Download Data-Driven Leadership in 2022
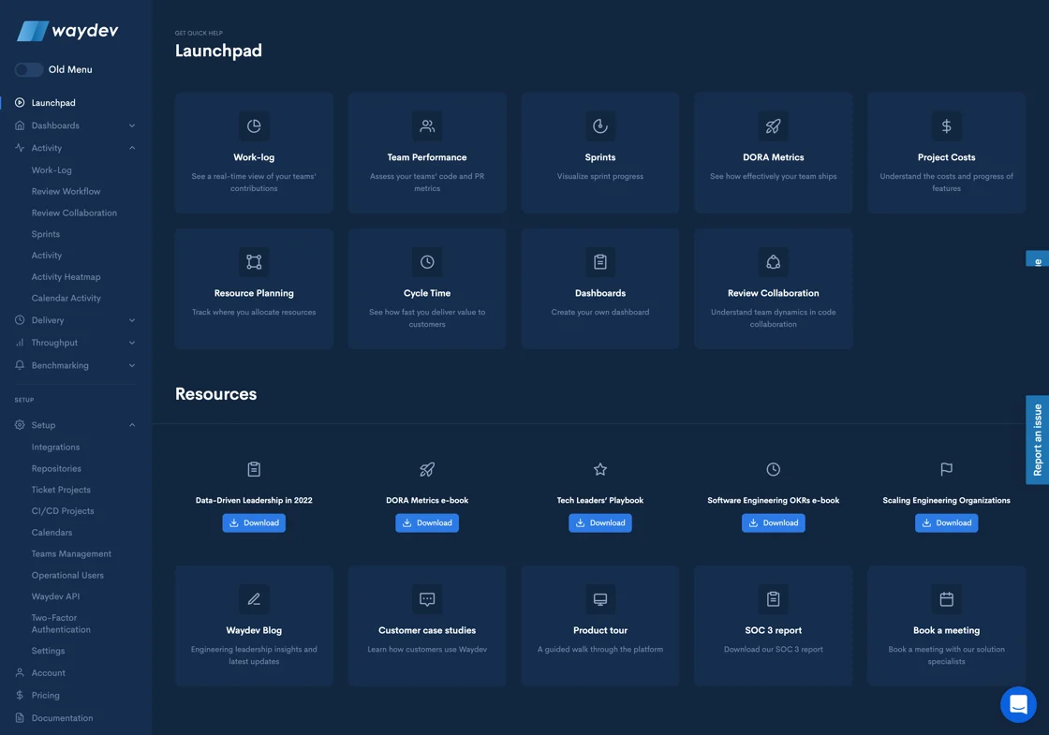This screenshot has height=735, width=1049. coord(254,523)
